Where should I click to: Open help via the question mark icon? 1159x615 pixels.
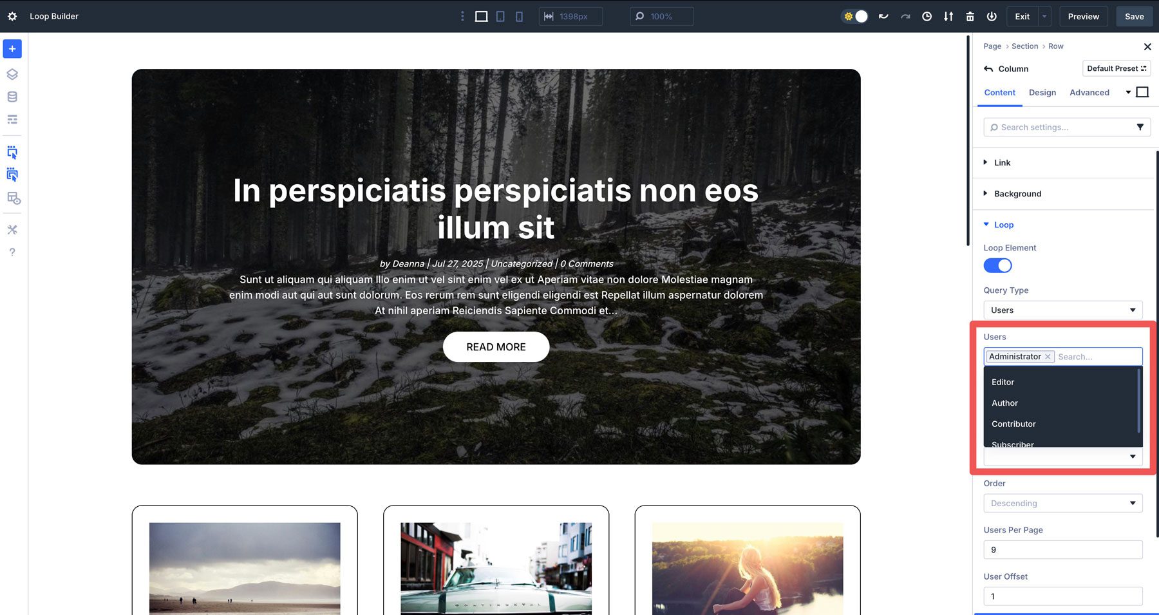coord(12,252)
